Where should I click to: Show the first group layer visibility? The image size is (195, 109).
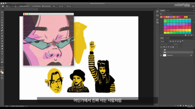161,50
